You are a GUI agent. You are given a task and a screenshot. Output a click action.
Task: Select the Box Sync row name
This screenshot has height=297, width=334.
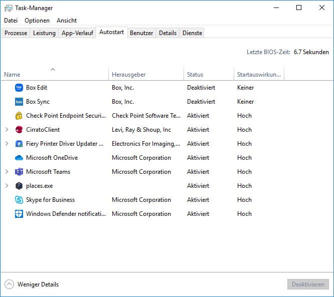[38, 102]
